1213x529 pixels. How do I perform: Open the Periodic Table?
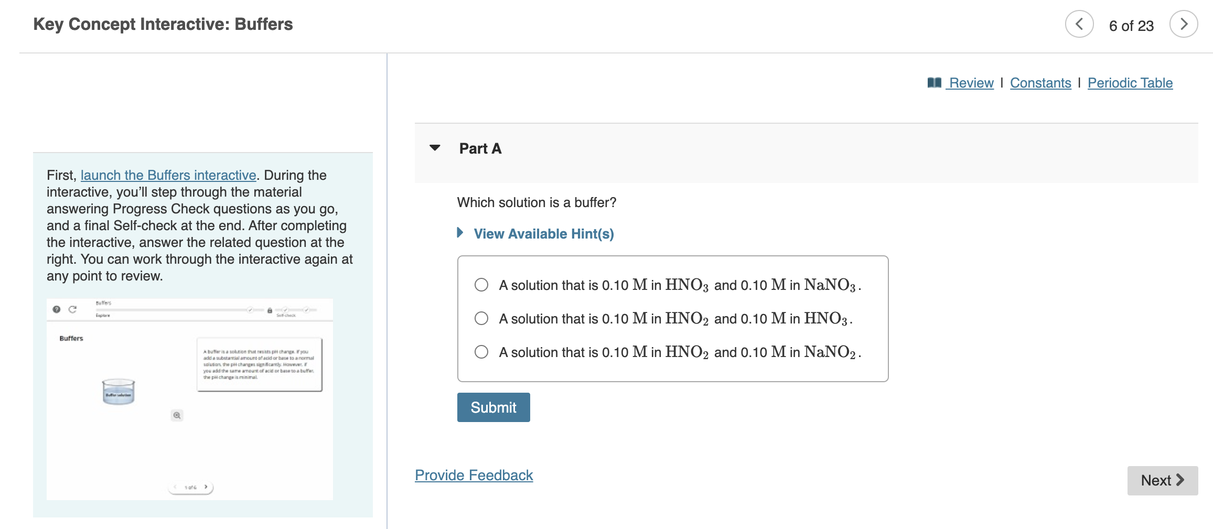pos(1130,82)
